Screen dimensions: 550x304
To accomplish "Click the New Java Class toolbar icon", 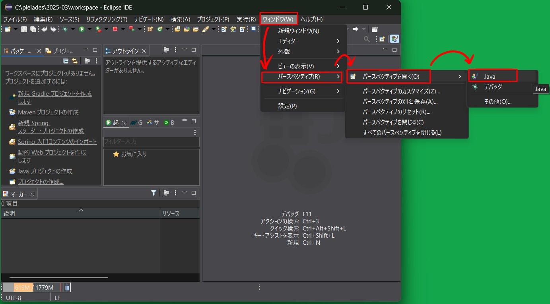I will tap(160, 29).
